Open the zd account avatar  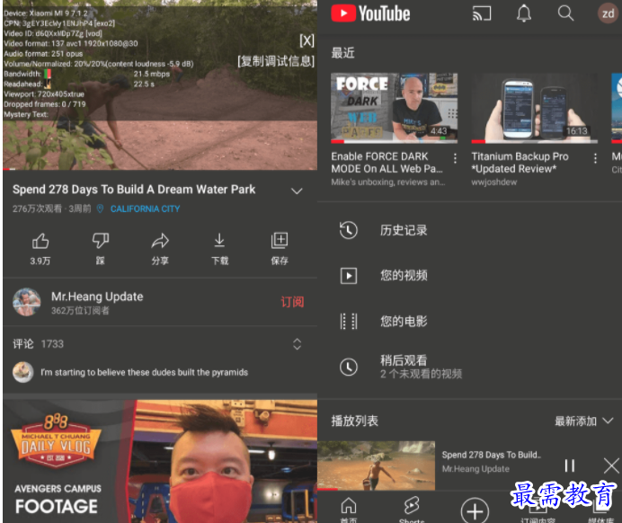tap(609, 13)
